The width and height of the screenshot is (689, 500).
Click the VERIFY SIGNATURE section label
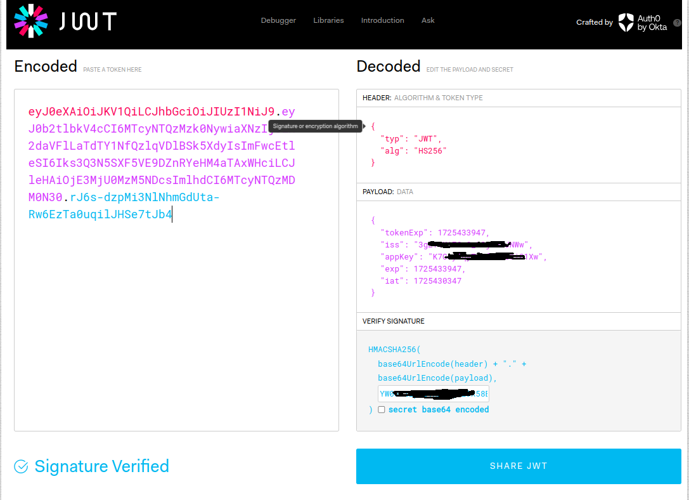(393, 321)
